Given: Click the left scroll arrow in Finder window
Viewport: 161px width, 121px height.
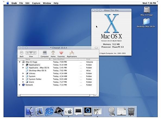Looking at the screenshot, I should click(x=19, y=95).
